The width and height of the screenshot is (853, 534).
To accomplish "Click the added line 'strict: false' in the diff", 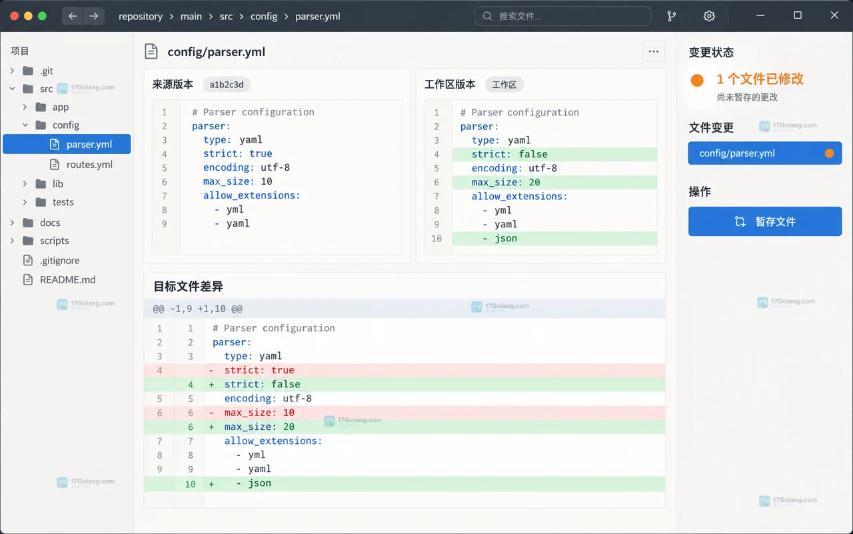I will tap(405, 384).
